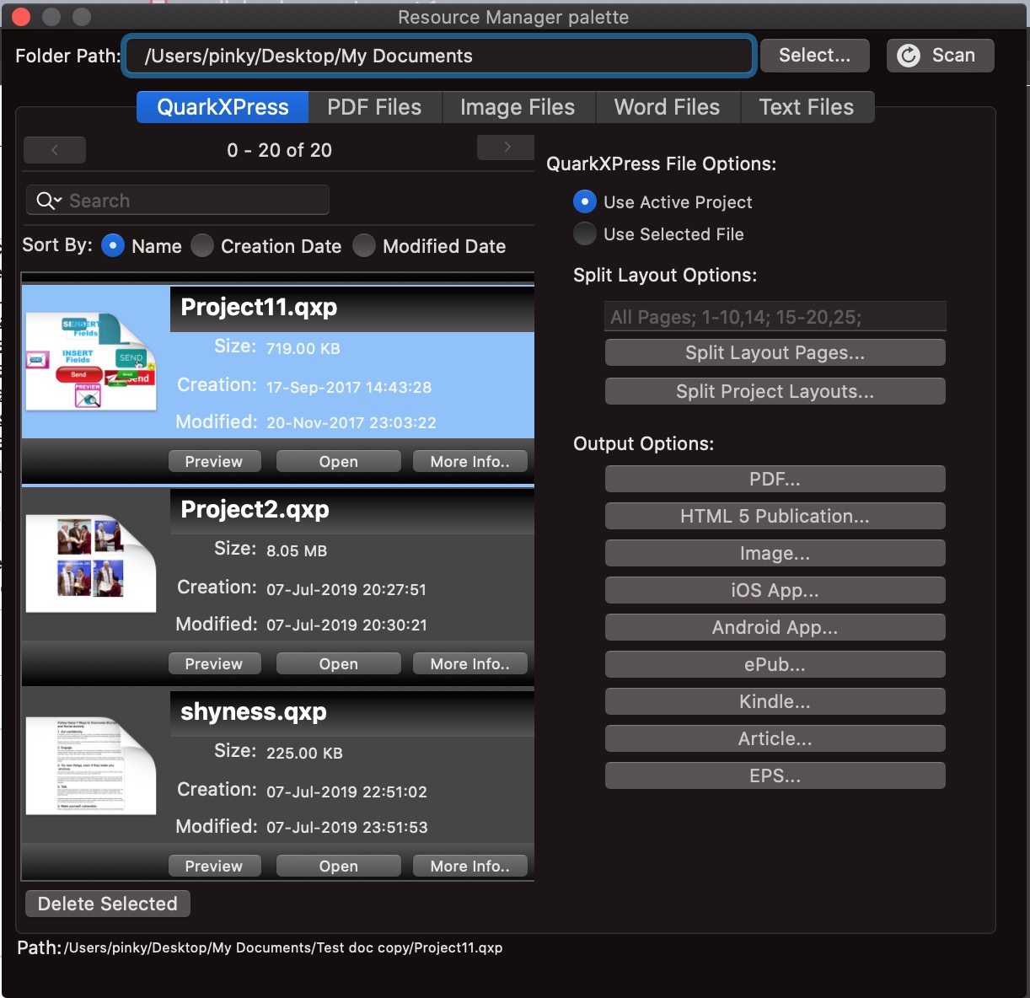
Task: Open Project2.qxp file
Action: (x=339, y=663)
